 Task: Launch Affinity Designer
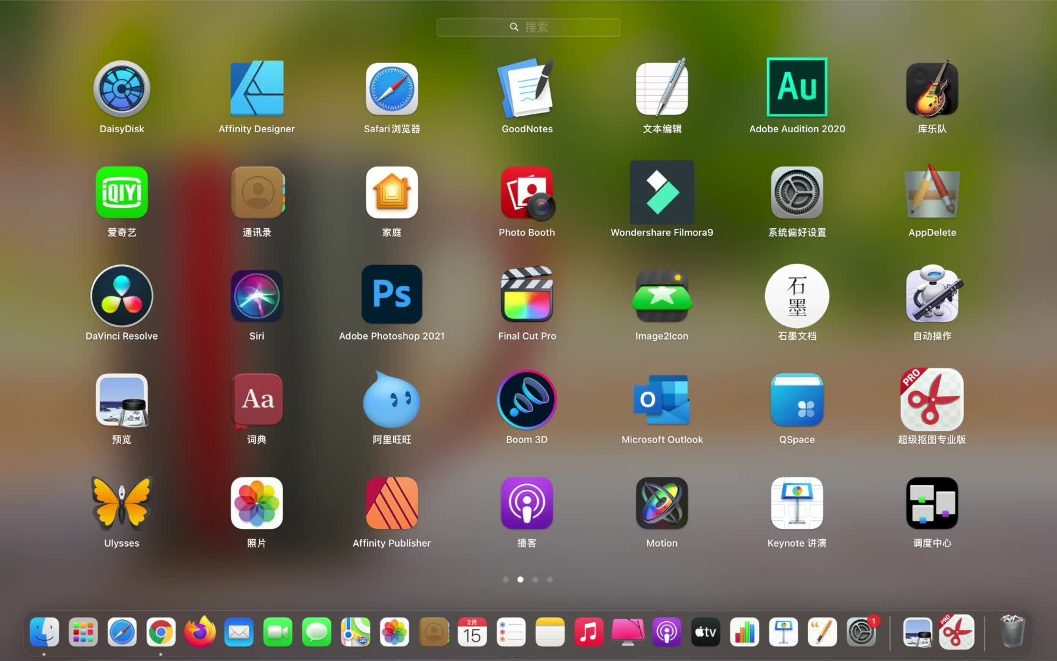tap(257, 89)
